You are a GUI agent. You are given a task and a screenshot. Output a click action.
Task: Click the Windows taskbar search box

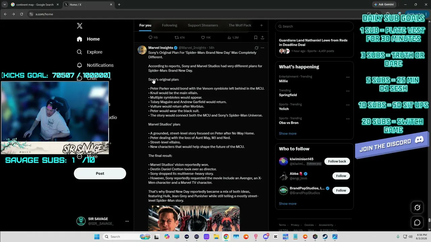tap(126, 237)
